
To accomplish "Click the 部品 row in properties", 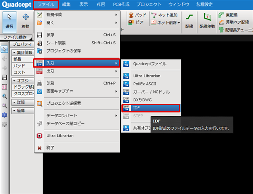I will pos(23,59).
